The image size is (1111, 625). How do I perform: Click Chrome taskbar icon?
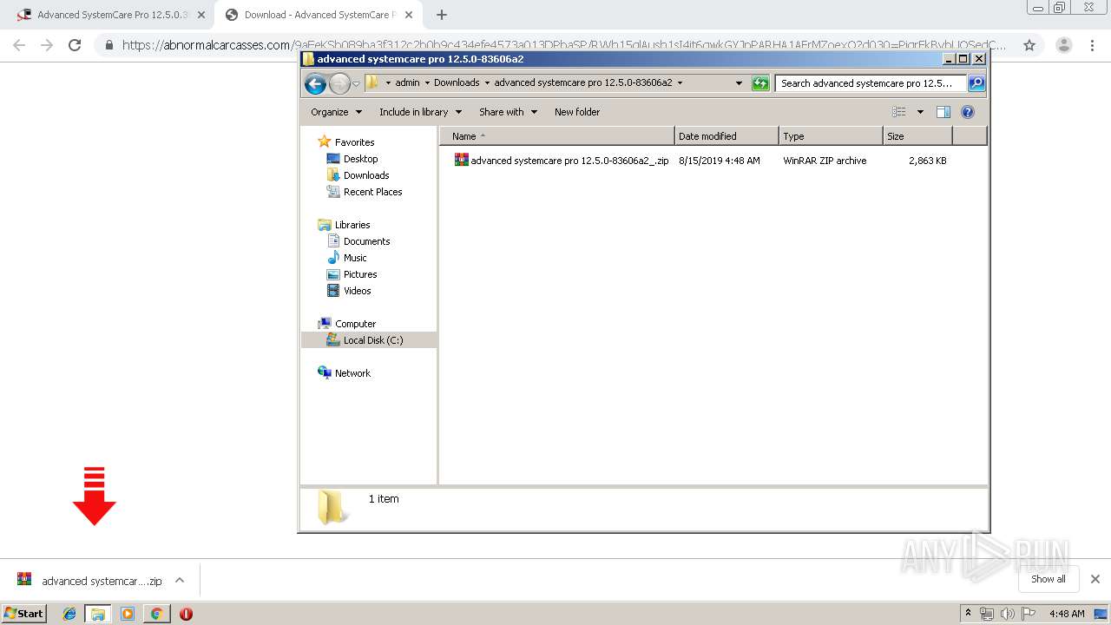pos(156,614)
